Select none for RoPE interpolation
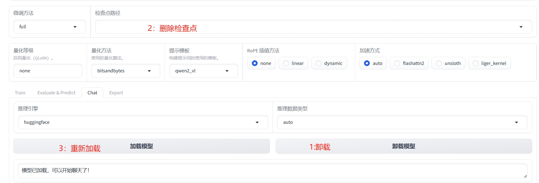 (255, 63)
